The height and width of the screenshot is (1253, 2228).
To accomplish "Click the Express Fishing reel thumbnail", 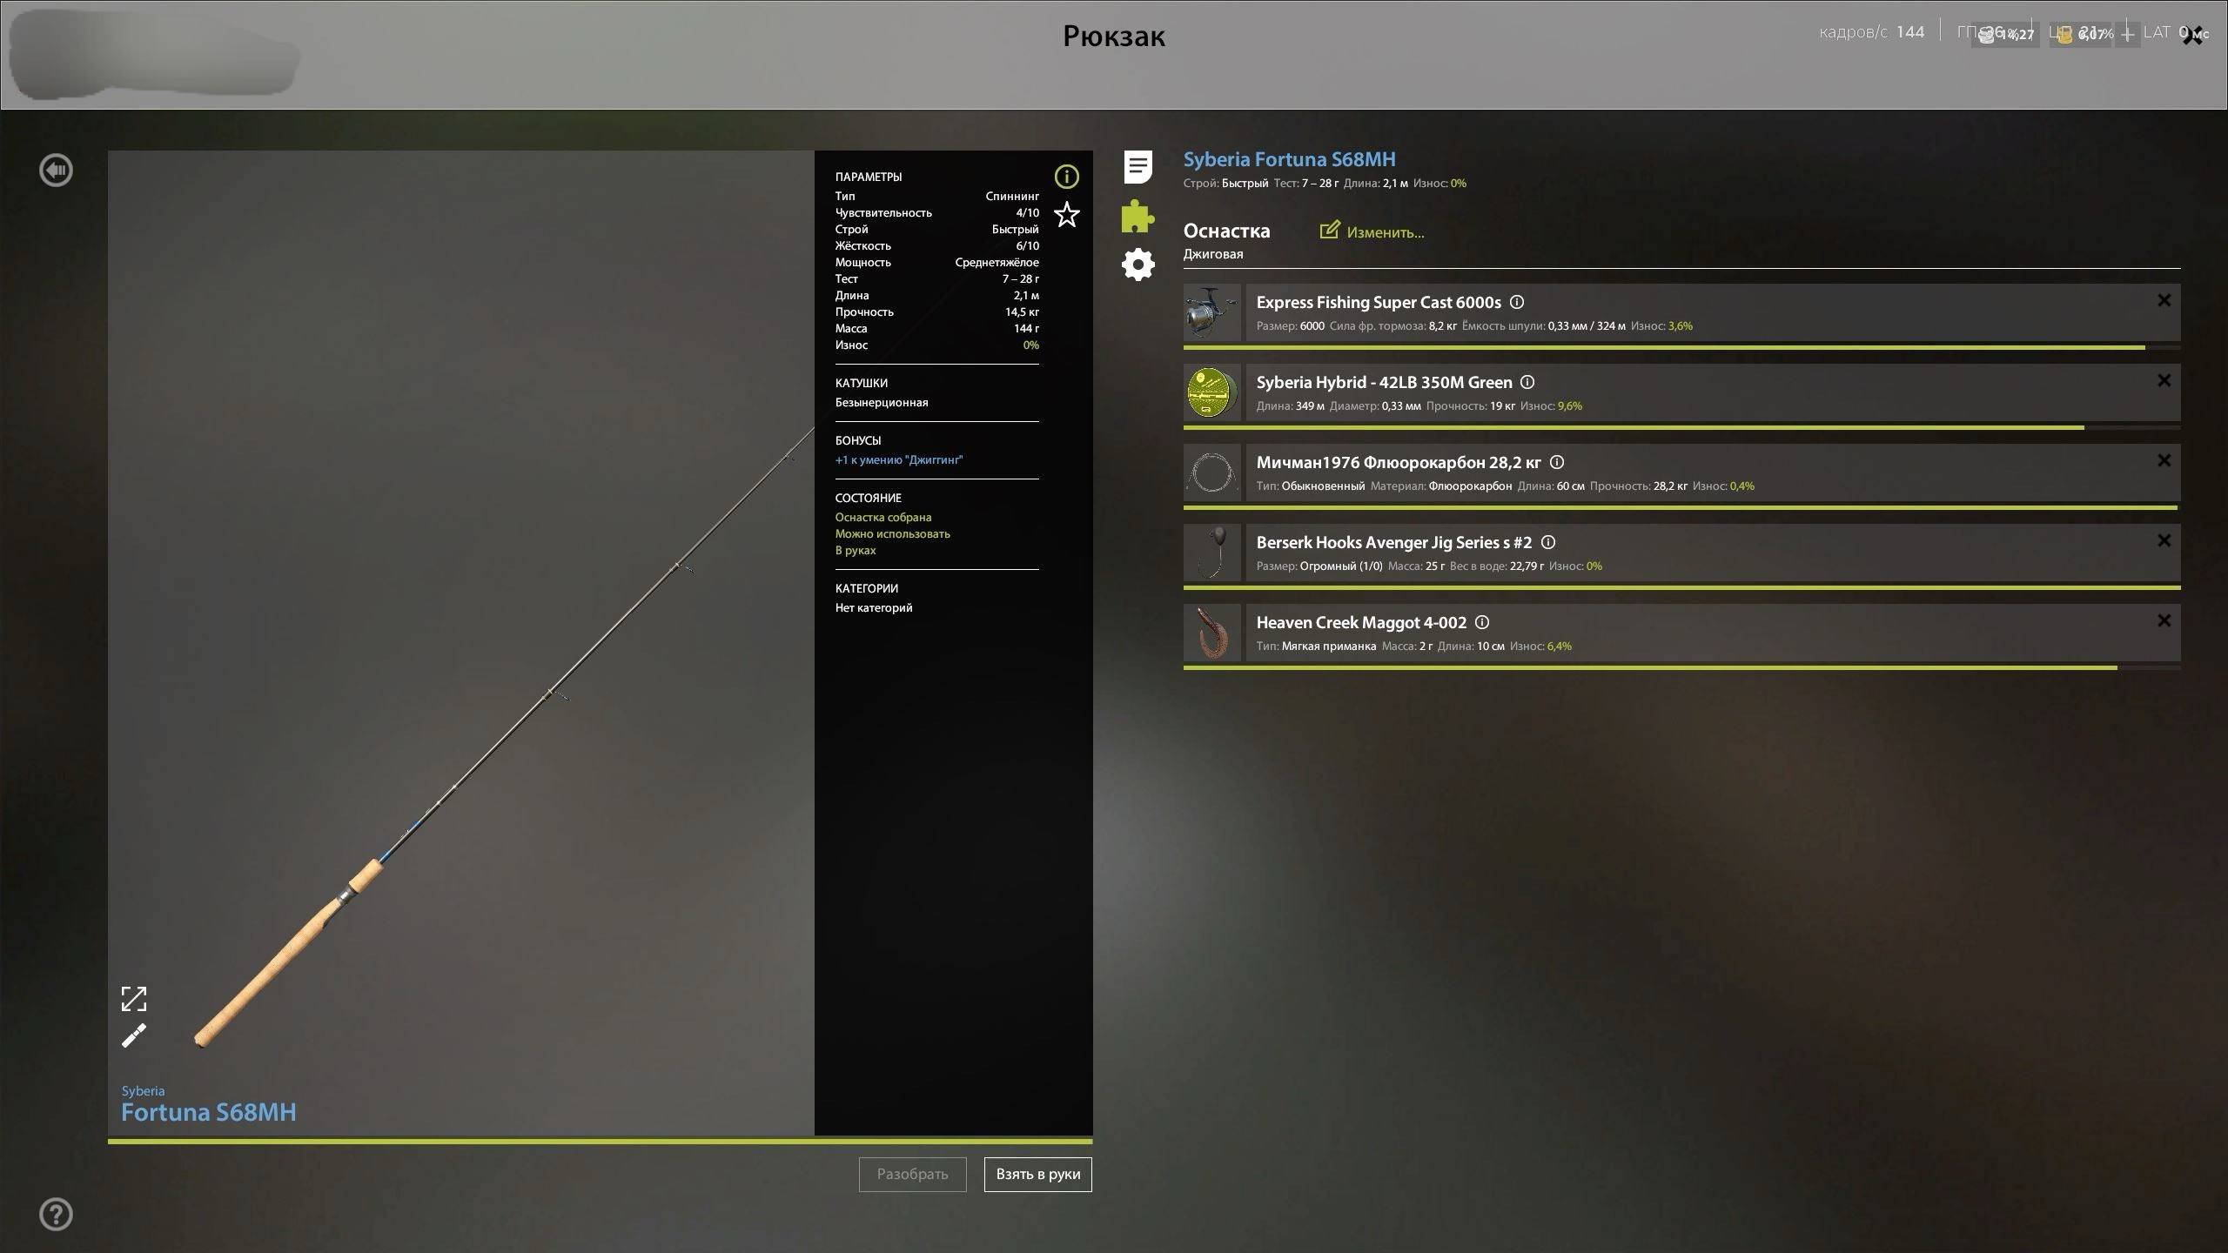I will pyautogui.click(x=1211, y=313).
